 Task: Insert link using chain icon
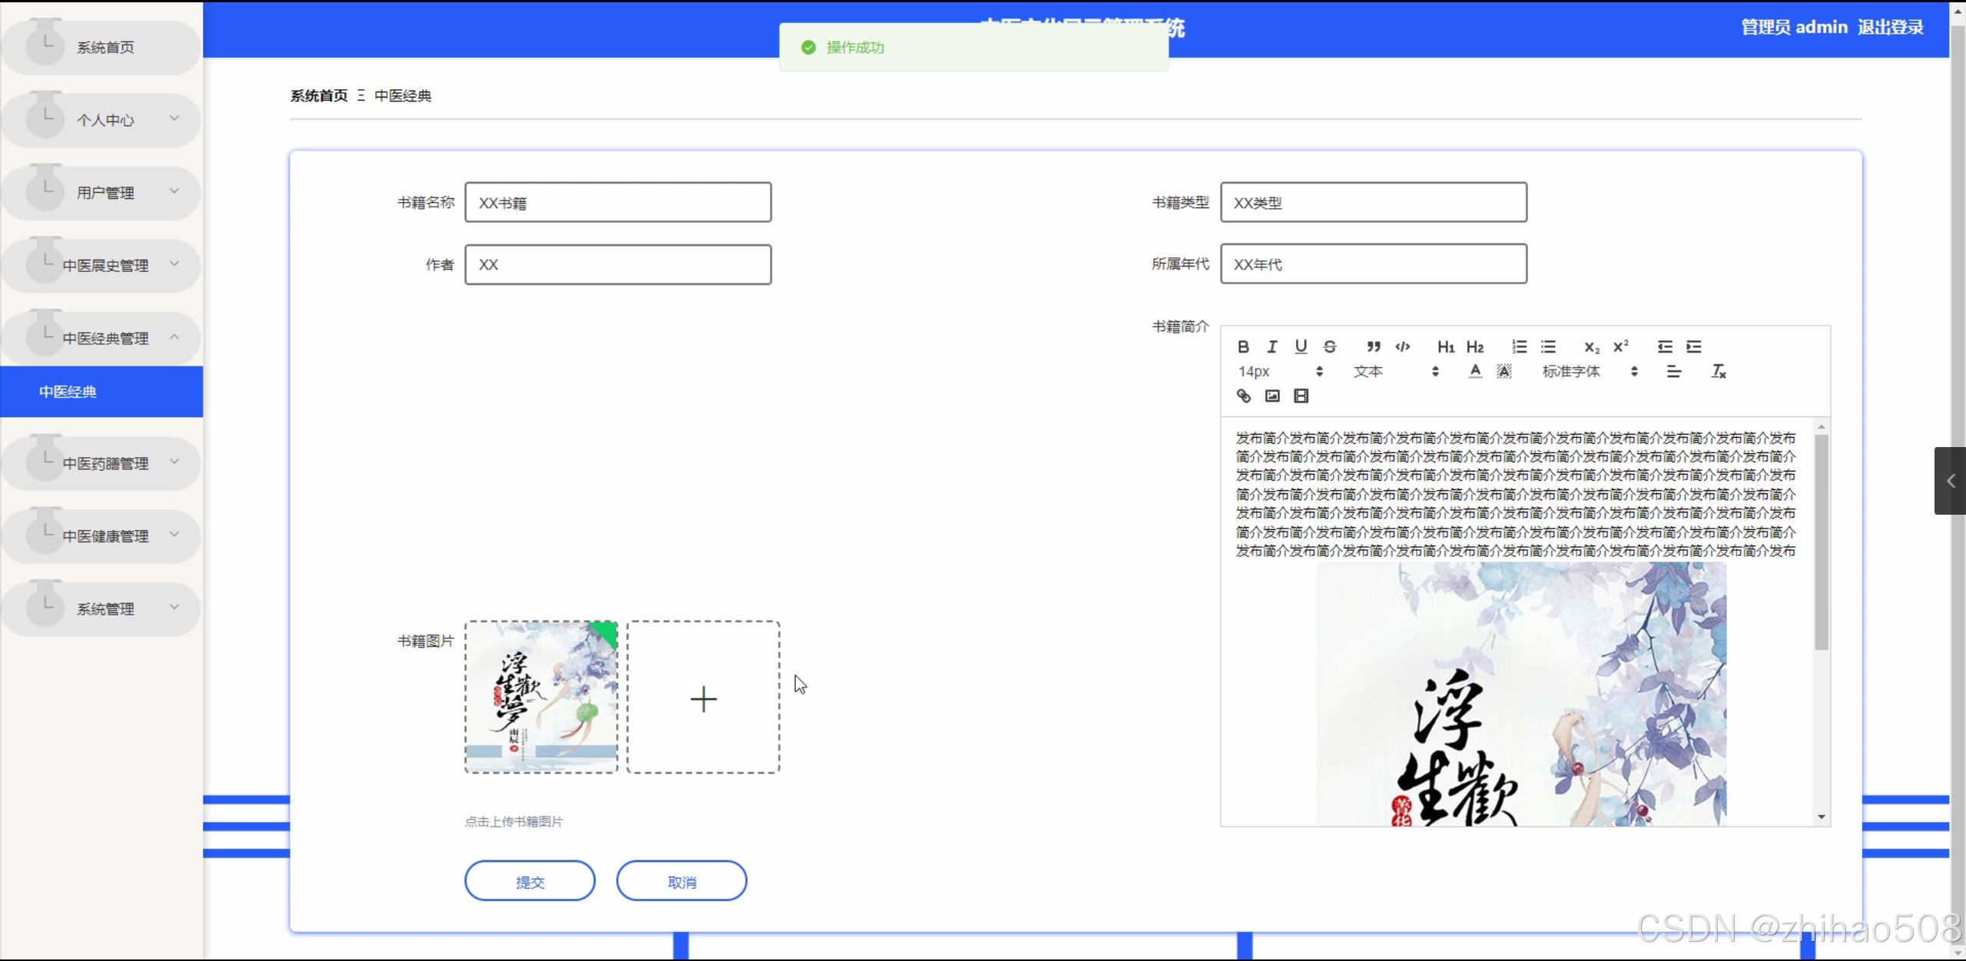tap(1243, 396)
